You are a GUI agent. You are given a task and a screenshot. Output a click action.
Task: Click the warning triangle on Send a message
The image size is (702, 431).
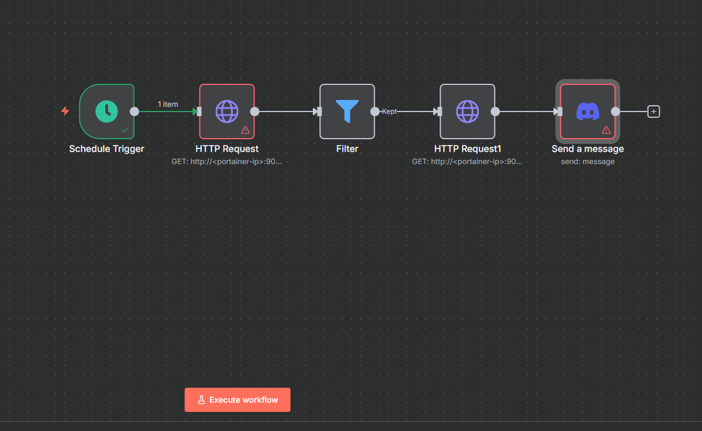(606, 130)
